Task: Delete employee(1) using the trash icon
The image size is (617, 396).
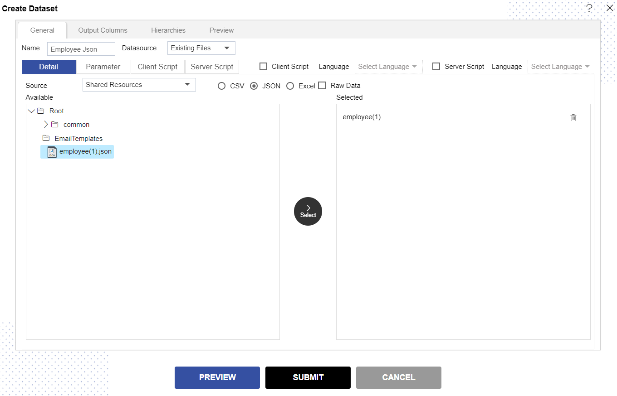Action: click(x=573, y=117)
